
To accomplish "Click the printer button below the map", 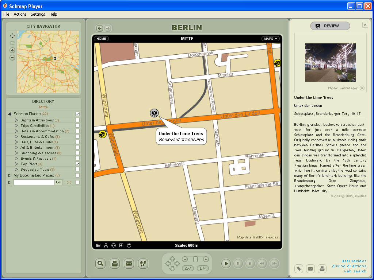I will (x=115, y=264).
